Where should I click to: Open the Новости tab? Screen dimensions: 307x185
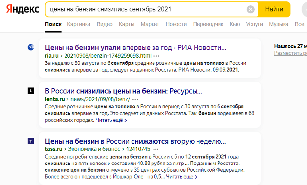176,24
